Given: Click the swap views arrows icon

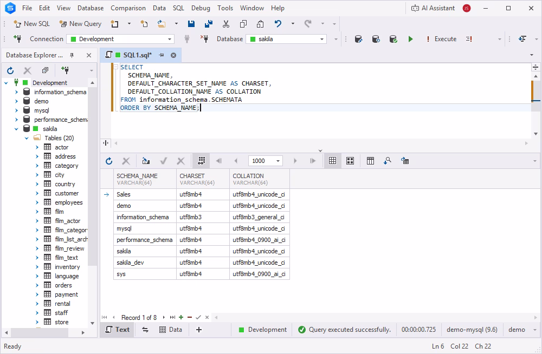Looking at the screenshot, I should 145,330.
